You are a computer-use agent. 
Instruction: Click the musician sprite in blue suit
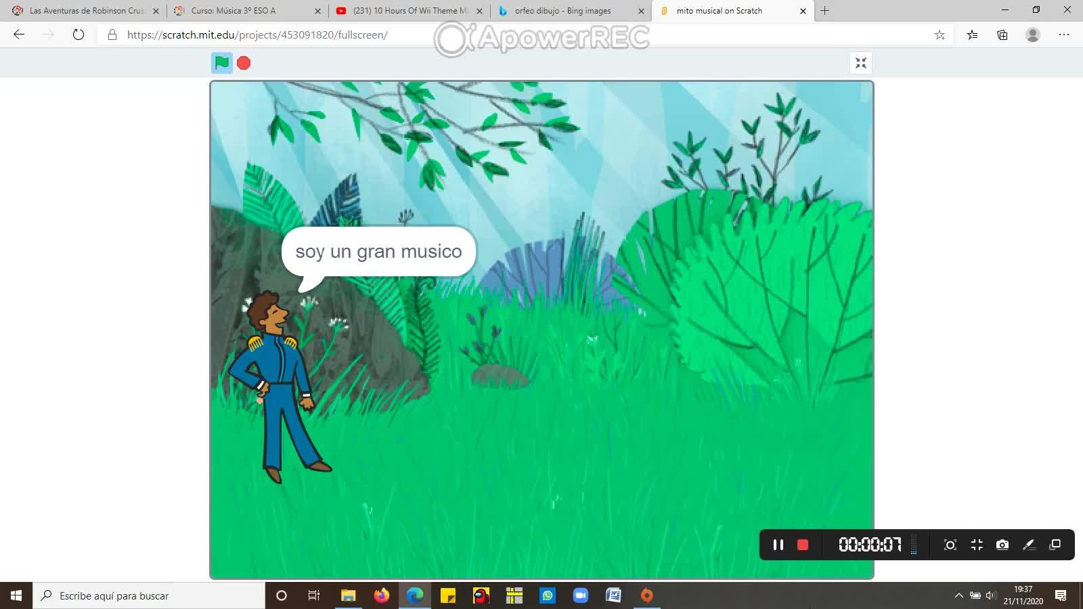click(279, 387)
